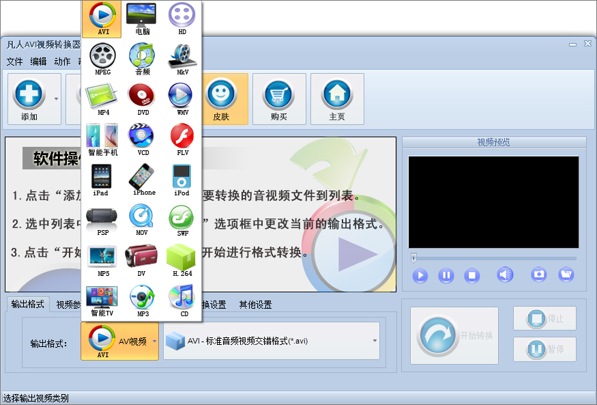Open the 动作 menu

(62, 61)
